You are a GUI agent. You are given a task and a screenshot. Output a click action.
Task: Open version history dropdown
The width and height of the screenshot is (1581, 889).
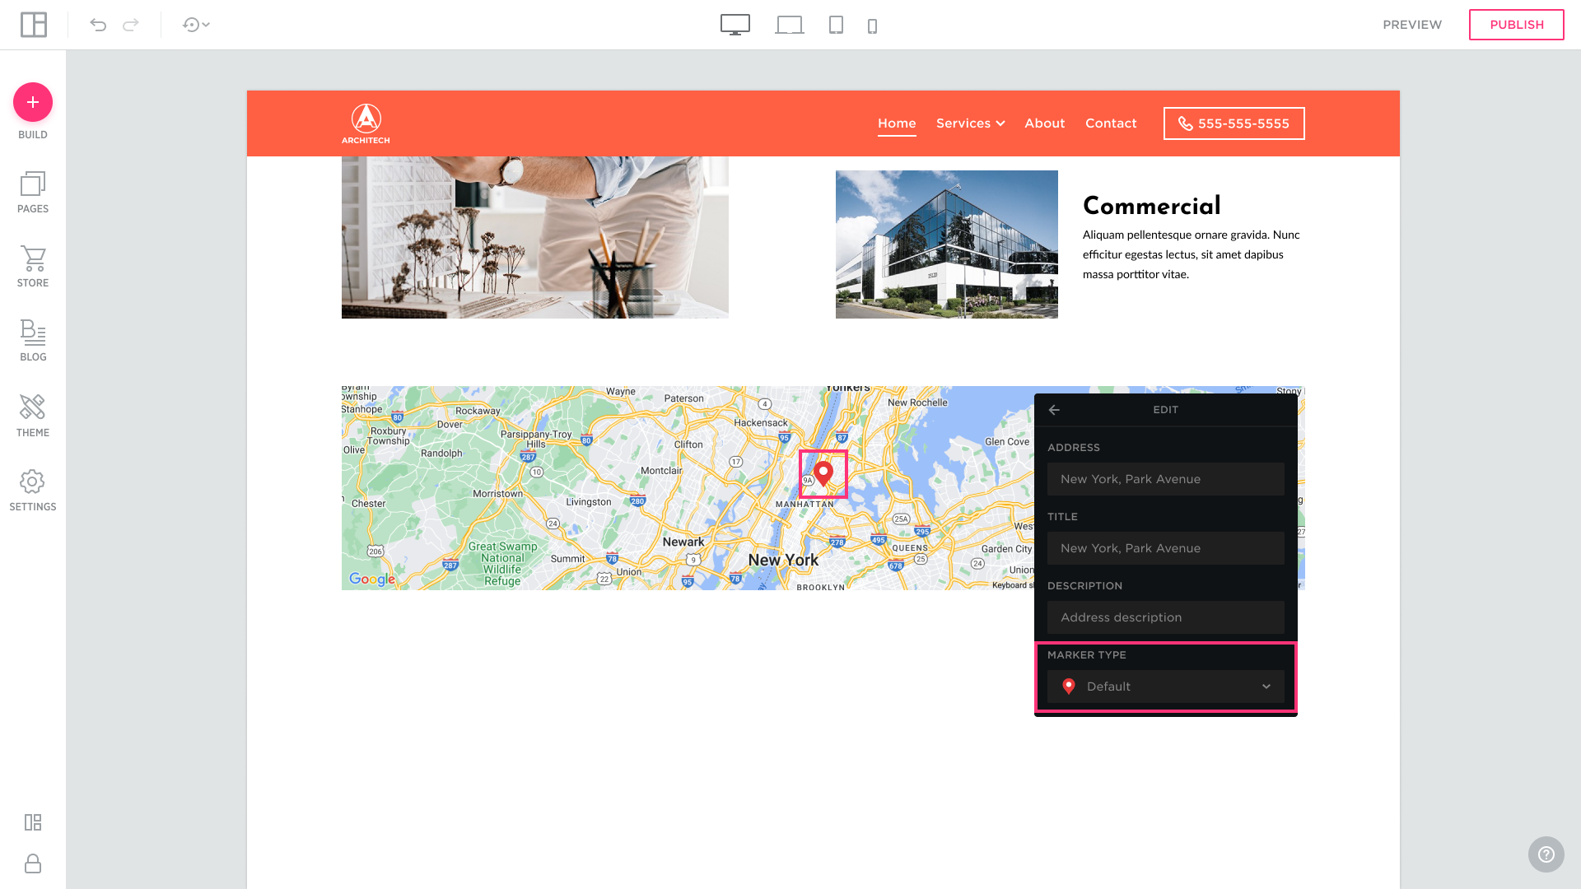tap(196, 25)
